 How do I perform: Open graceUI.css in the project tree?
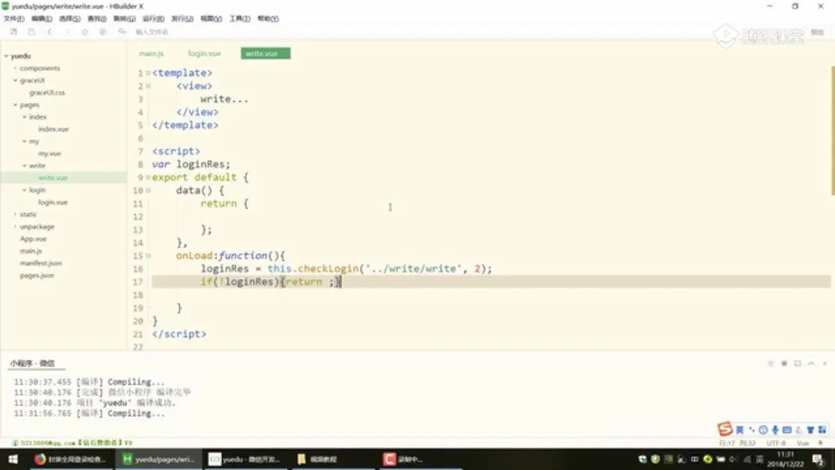tap(47, 93)
